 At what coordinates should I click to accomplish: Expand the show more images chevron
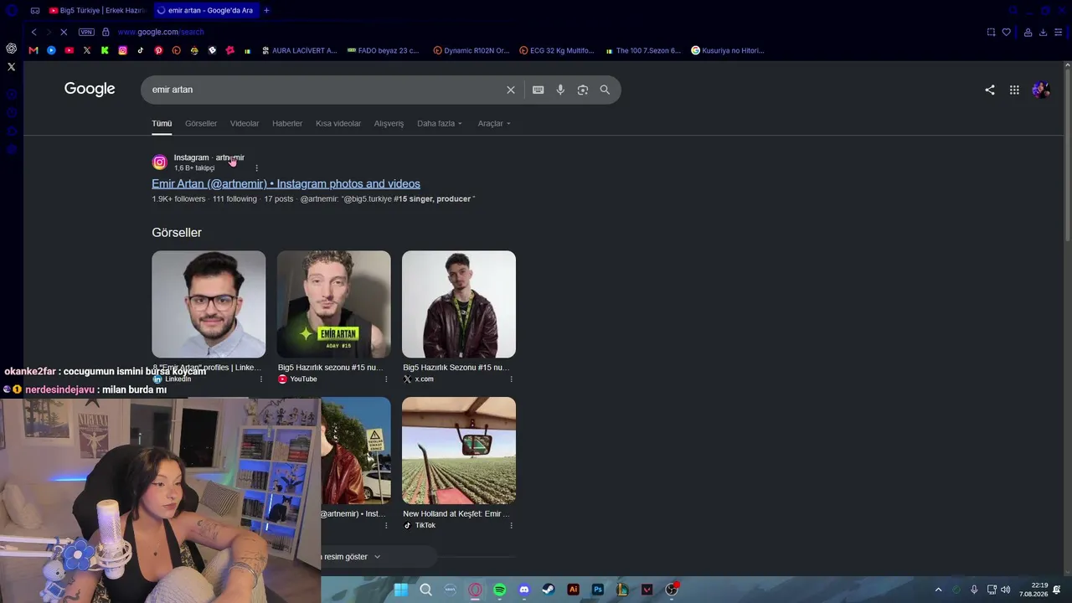(377, 557)
